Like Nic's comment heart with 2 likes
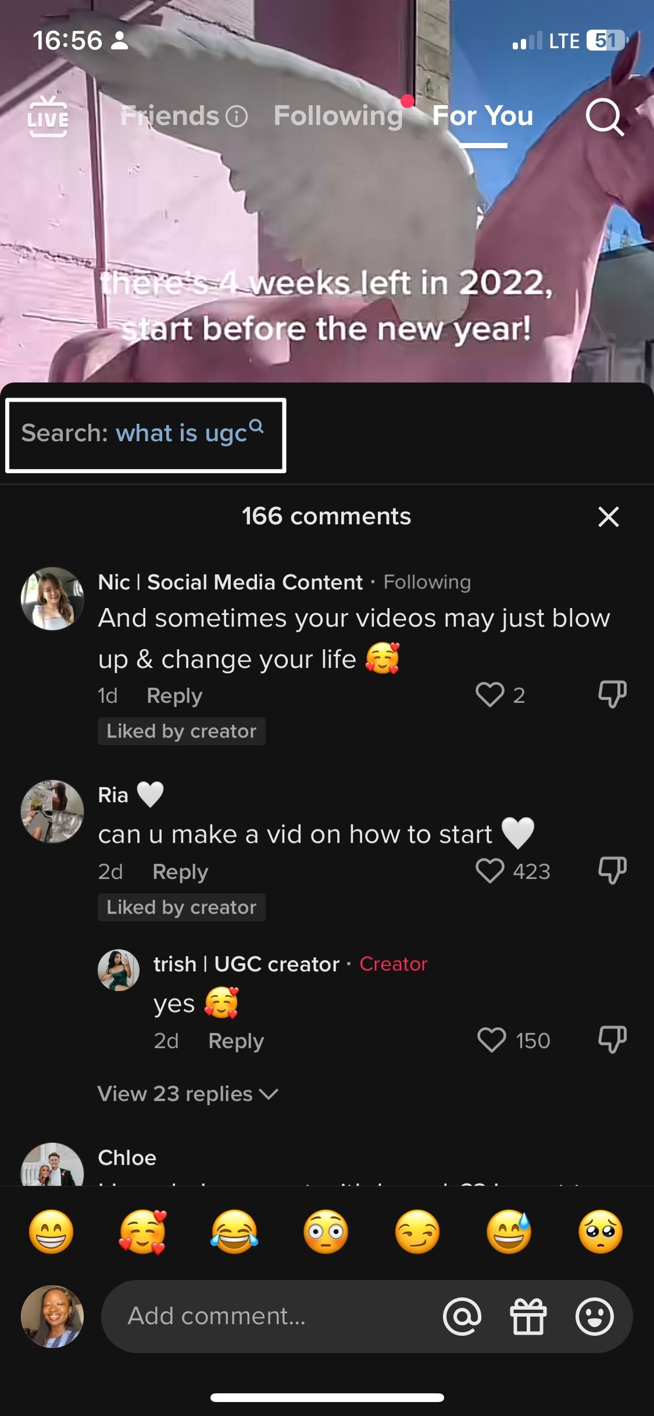 (x=489, y=695)
